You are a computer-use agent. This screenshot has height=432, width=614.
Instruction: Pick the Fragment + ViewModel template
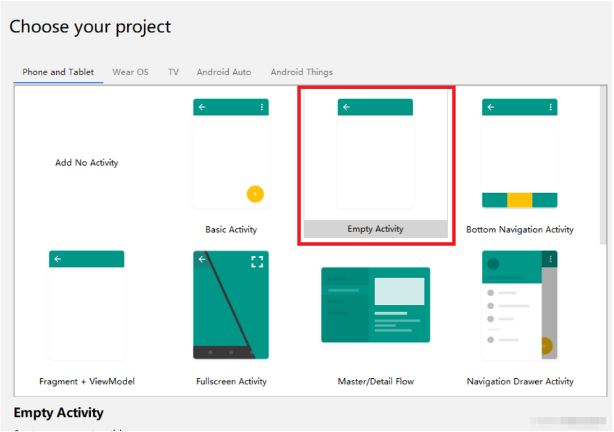click(86, 305)
